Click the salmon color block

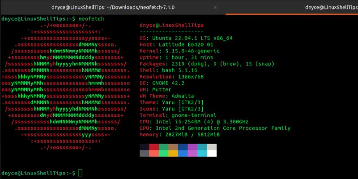(154, 153)
